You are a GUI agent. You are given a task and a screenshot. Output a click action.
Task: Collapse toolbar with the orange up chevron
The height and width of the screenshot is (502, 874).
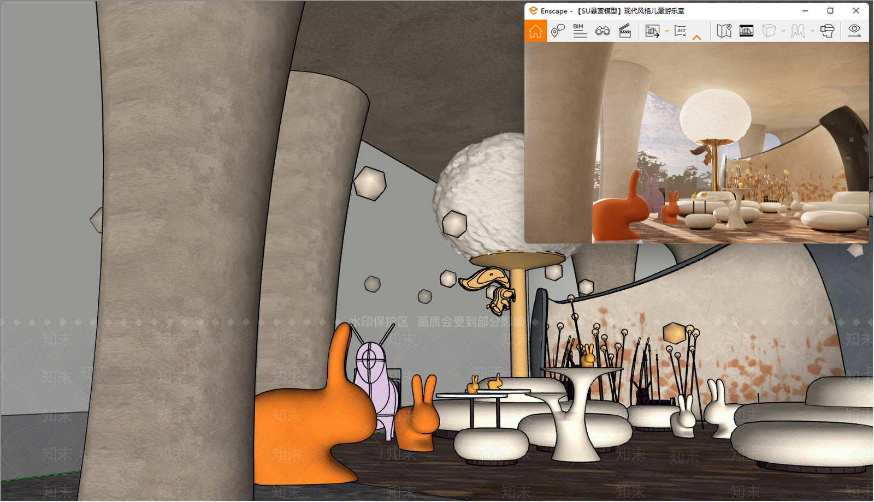696,37
